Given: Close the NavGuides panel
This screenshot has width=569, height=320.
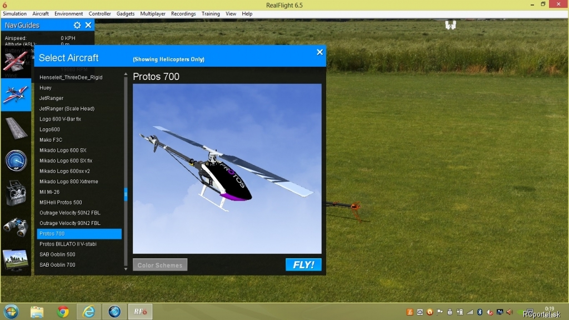Looking at the screenshot, I should pos(88,25).
